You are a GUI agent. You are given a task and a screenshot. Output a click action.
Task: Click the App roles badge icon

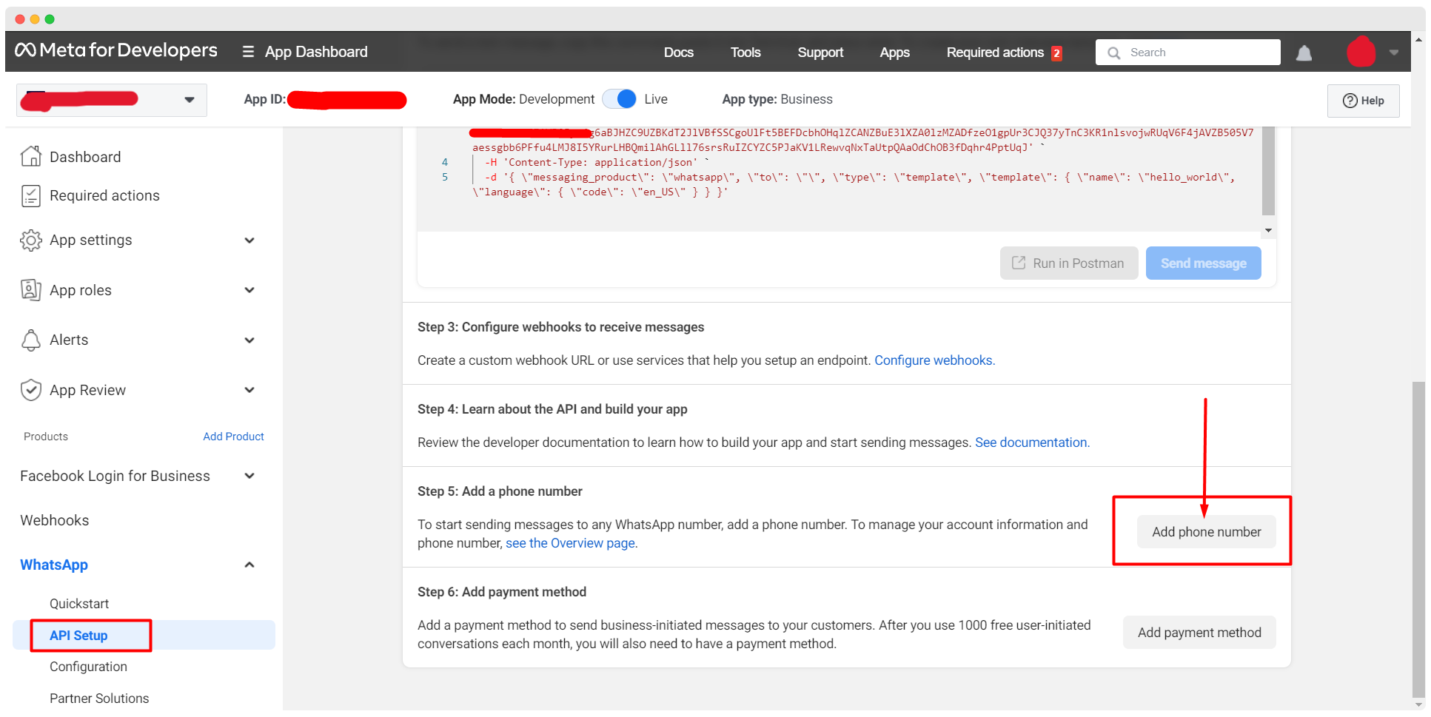[x=30, y=290]
